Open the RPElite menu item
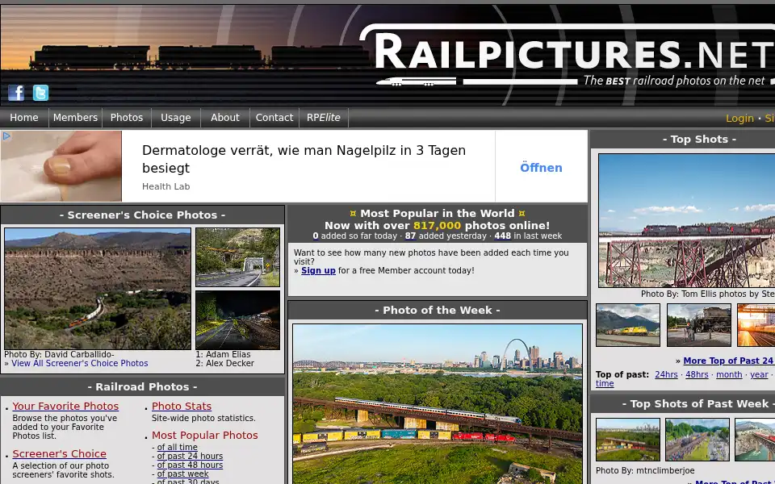The height and width of the screenshot is (484, 775). pyautogui.click(x=323, y=118)
